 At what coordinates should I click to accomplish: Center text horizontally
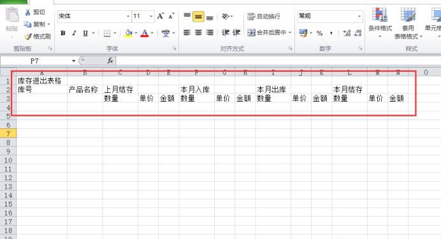198,33
